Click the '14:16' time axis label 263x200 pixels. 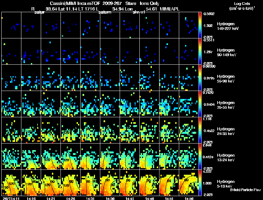[31, 198]
